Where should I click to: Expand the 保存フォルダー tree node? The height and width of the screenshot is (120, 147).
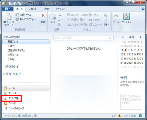coord(3,74)
